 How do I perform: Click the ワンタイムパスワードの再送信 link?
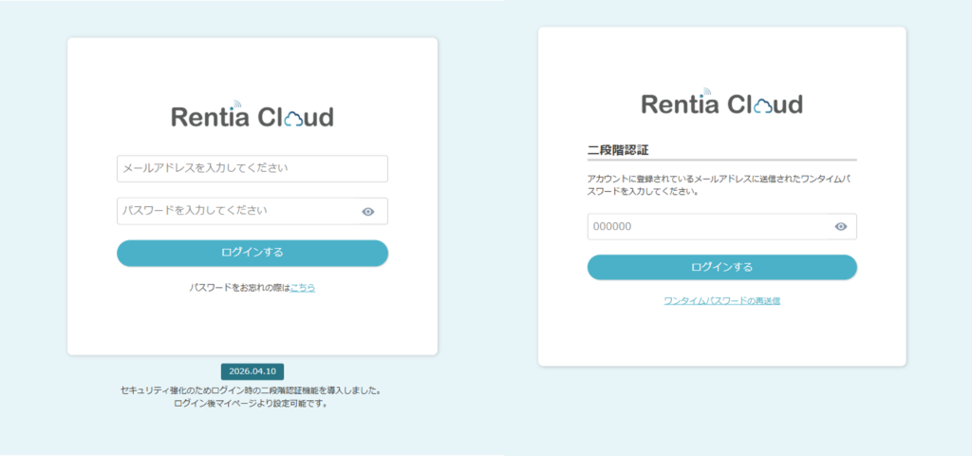click(x=721, y=300)
